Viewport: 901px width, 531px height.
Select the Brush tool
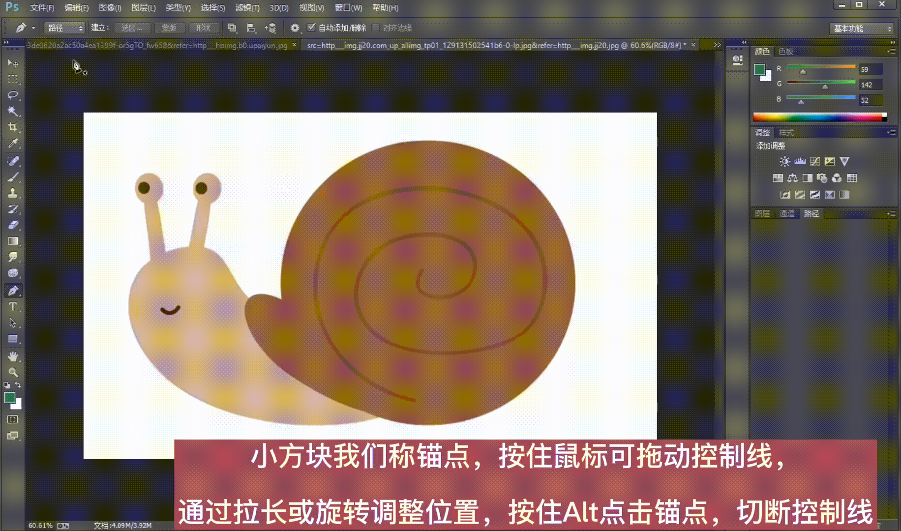[13, 177]
